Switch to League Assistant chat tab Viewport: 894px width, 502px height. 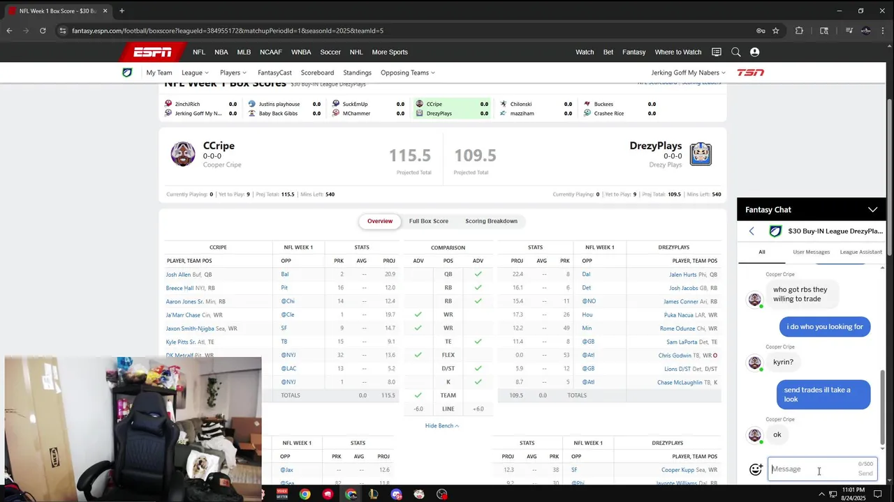tap(861, 252)
